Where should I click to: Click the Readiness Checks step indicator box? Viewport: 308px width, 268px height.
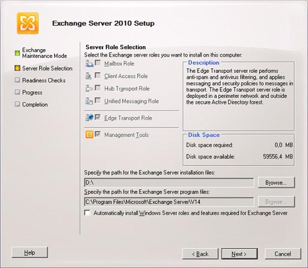(x=17, y=80)
